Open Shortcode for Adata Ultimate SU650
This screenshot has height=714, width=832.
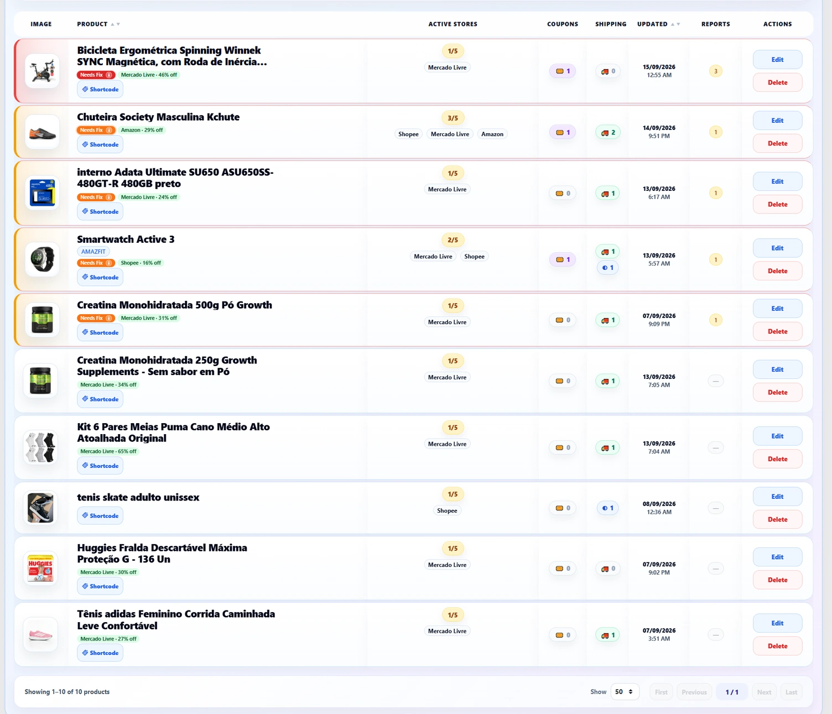click(100, 212)
